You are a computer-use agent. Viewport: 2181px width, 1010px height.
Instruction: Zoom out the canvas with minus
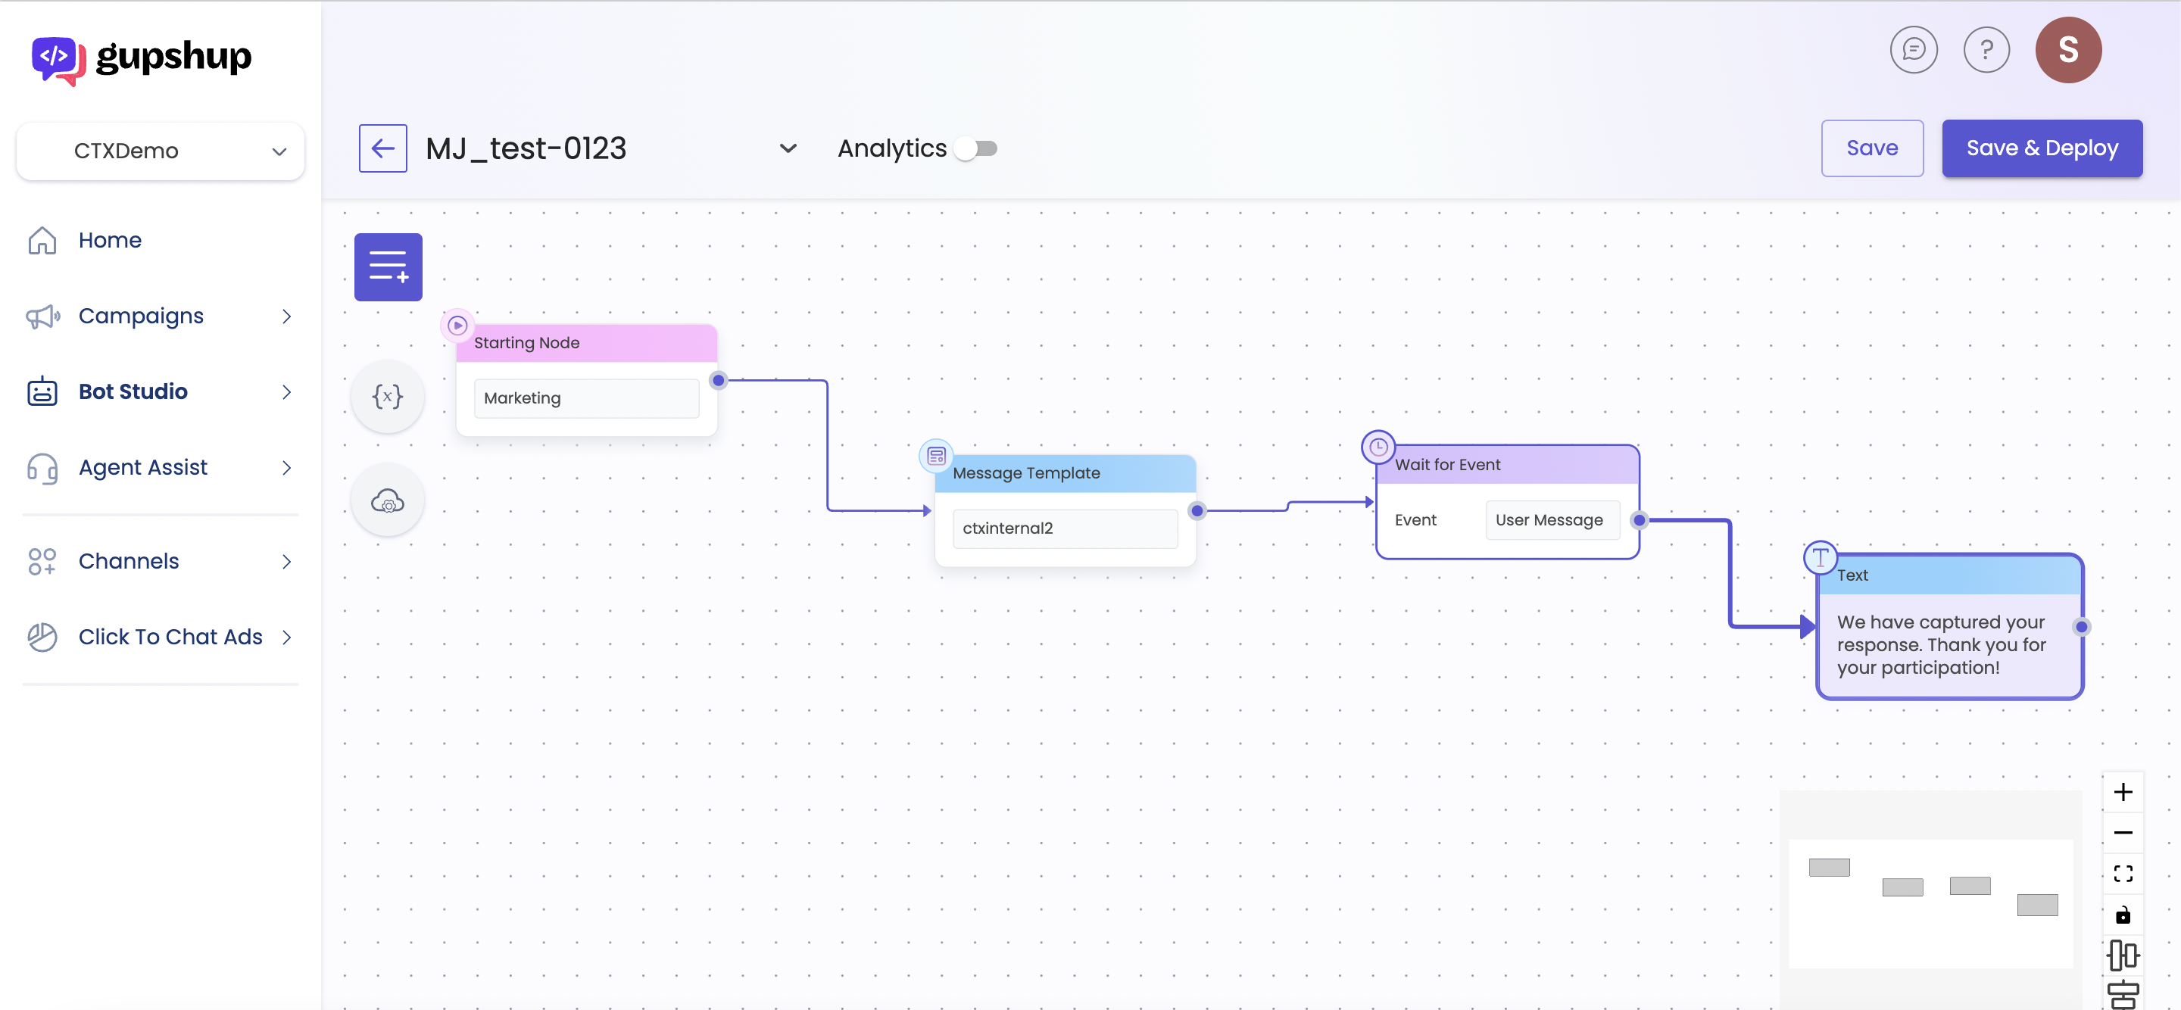click(x=2123, y=832)
